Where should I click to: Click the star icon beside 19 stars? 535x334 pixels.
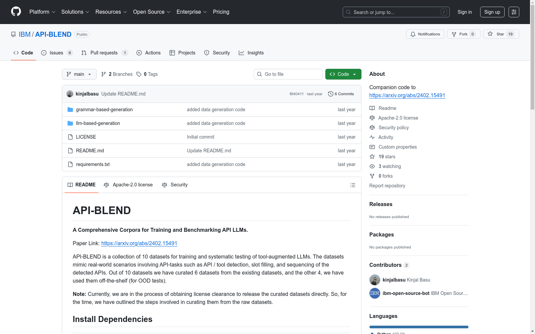pyautogui.click(x=372, y=157)
